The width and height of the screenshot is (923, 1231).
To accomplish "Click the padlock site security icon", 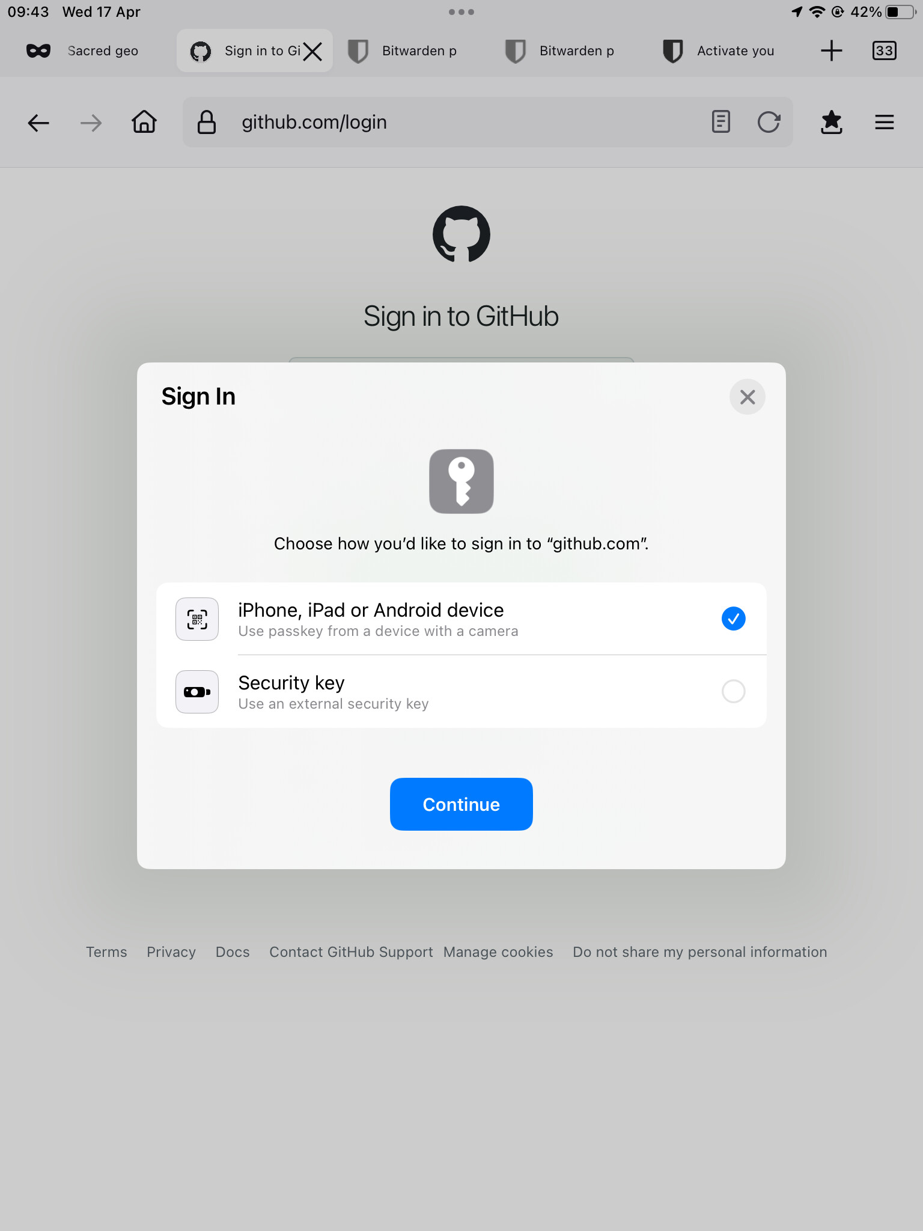I will [x=207, y=122].
